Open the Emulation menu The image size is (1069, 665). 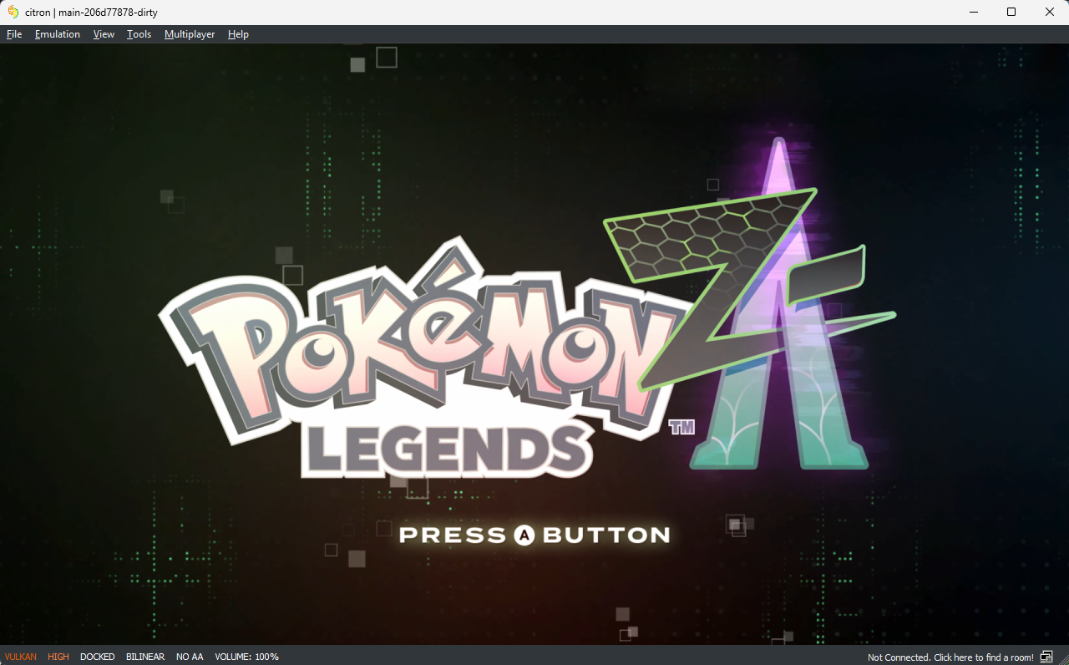point(58,34)
